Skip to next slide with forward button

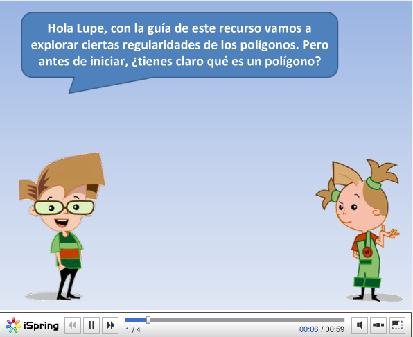110,325
